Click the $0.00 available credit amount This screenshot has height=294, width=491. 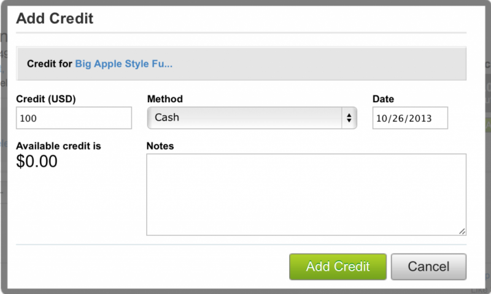tap(37, 162)
